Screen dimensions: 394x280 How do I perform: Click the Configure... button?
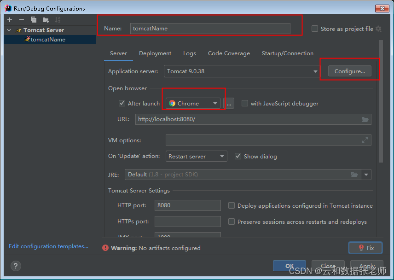tap(349, 71)
